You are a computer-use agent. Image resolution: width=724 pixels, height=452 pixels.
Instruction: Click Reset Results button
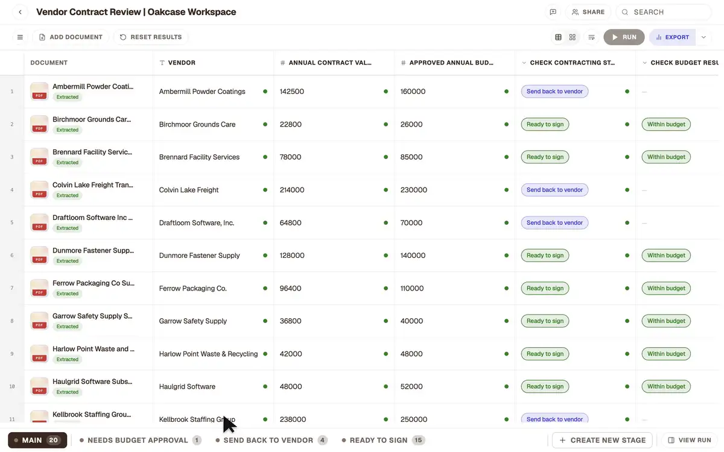[x=151, y=37]
